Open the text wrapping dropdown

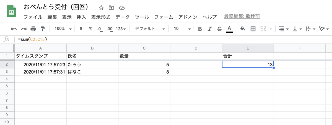tap(310, 29)
